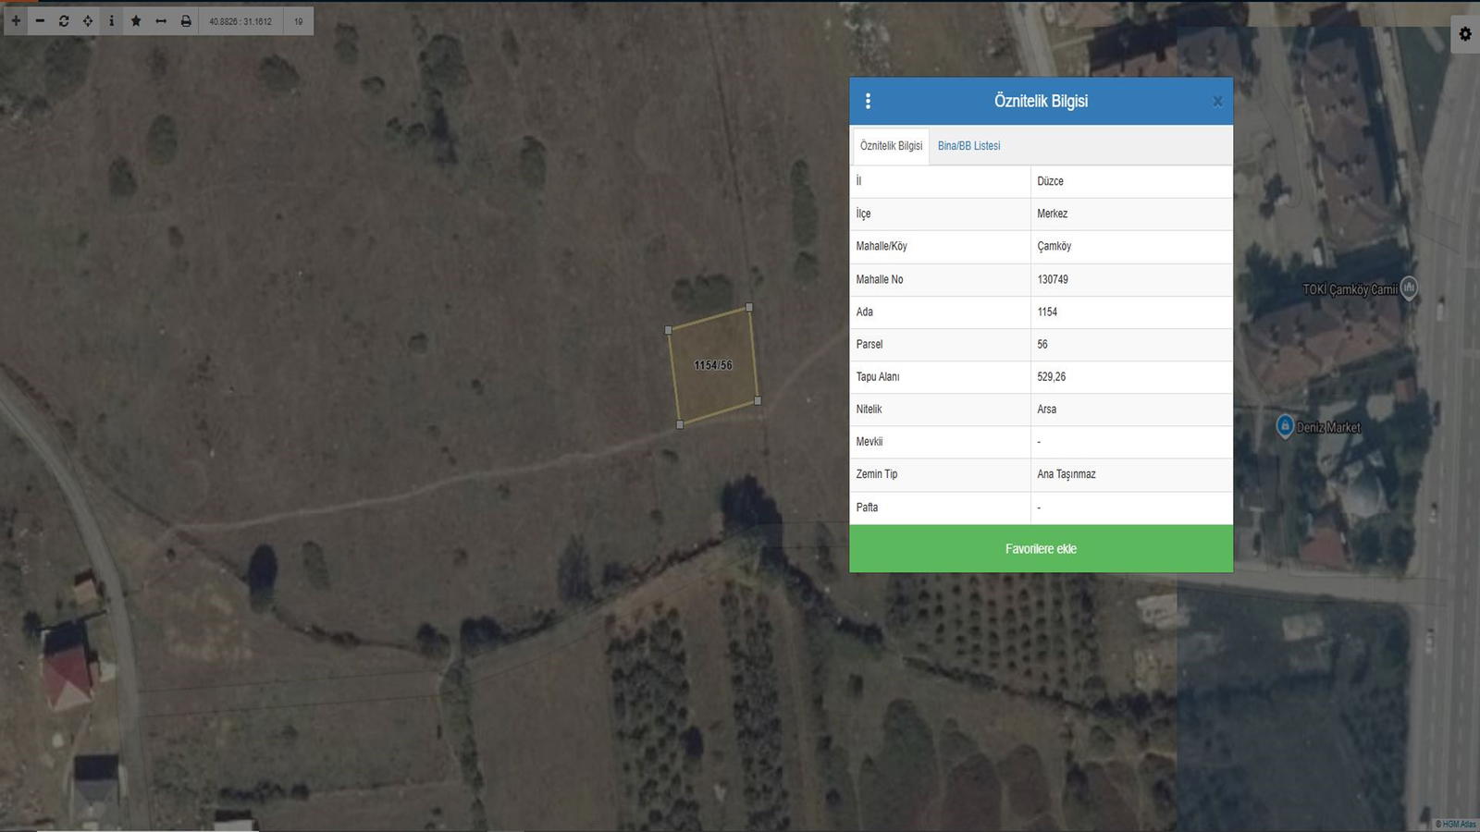Image resolution: width=1480 pixels, height=832 pixels.
Task: Click the TOKİ Çamköy Camii map marker
Action: [1409, 288]
